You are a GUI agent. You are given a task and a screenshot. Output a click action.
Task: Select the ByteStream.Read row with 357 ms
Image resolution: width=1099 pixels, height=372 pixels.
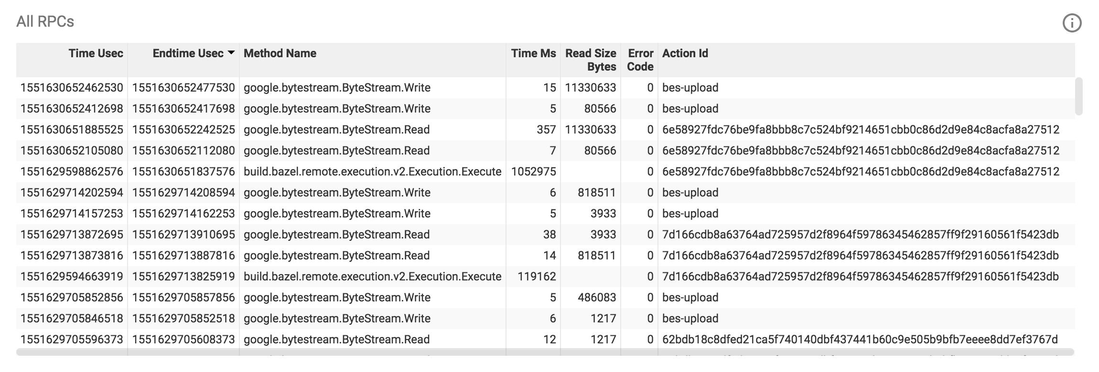(336, 130)
